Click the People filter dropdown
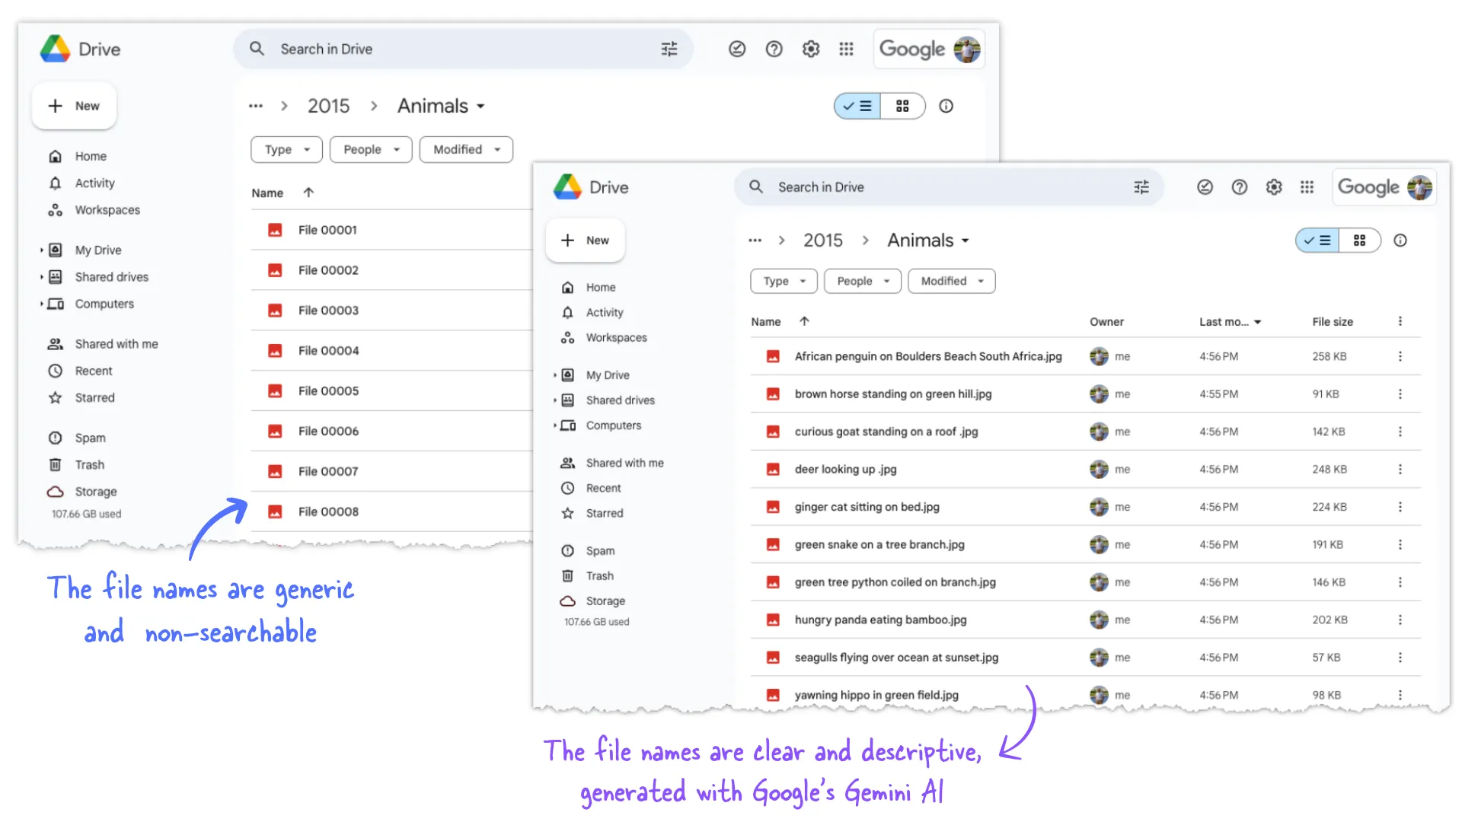Screen dimensions: 1462x822 860,280
